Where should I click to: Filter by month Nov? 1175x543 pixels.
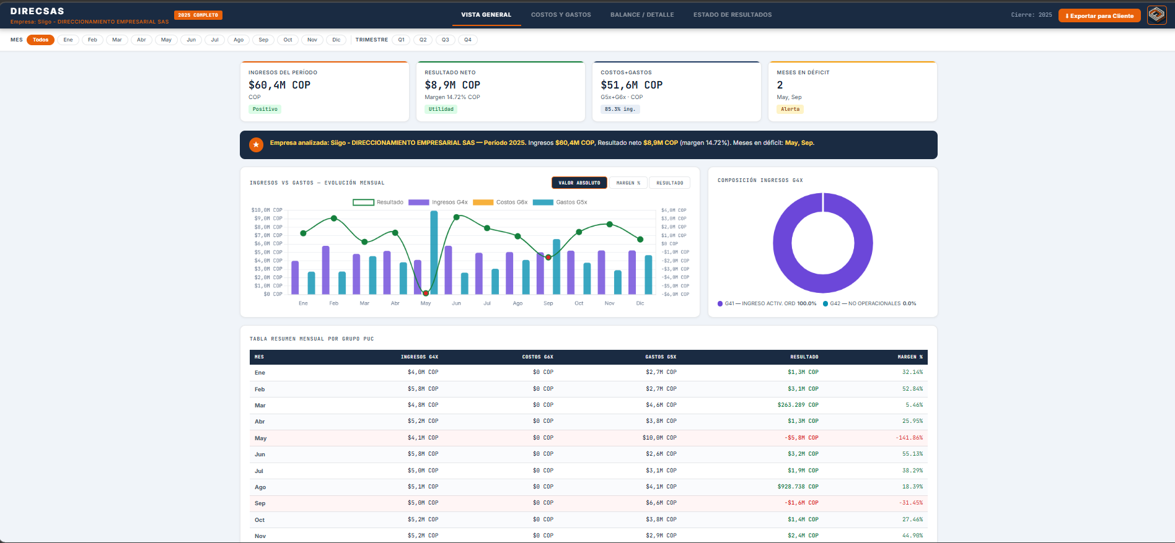coord(312,40)
